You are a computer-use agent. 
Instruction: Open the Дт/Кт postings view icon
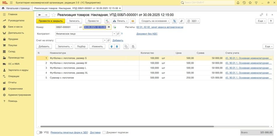(107, 21)
